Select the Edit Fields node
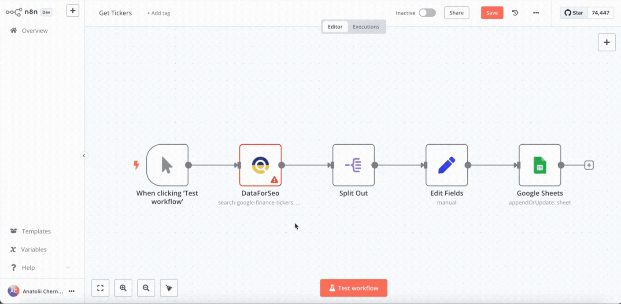The image size is (621, 304). 447,165
